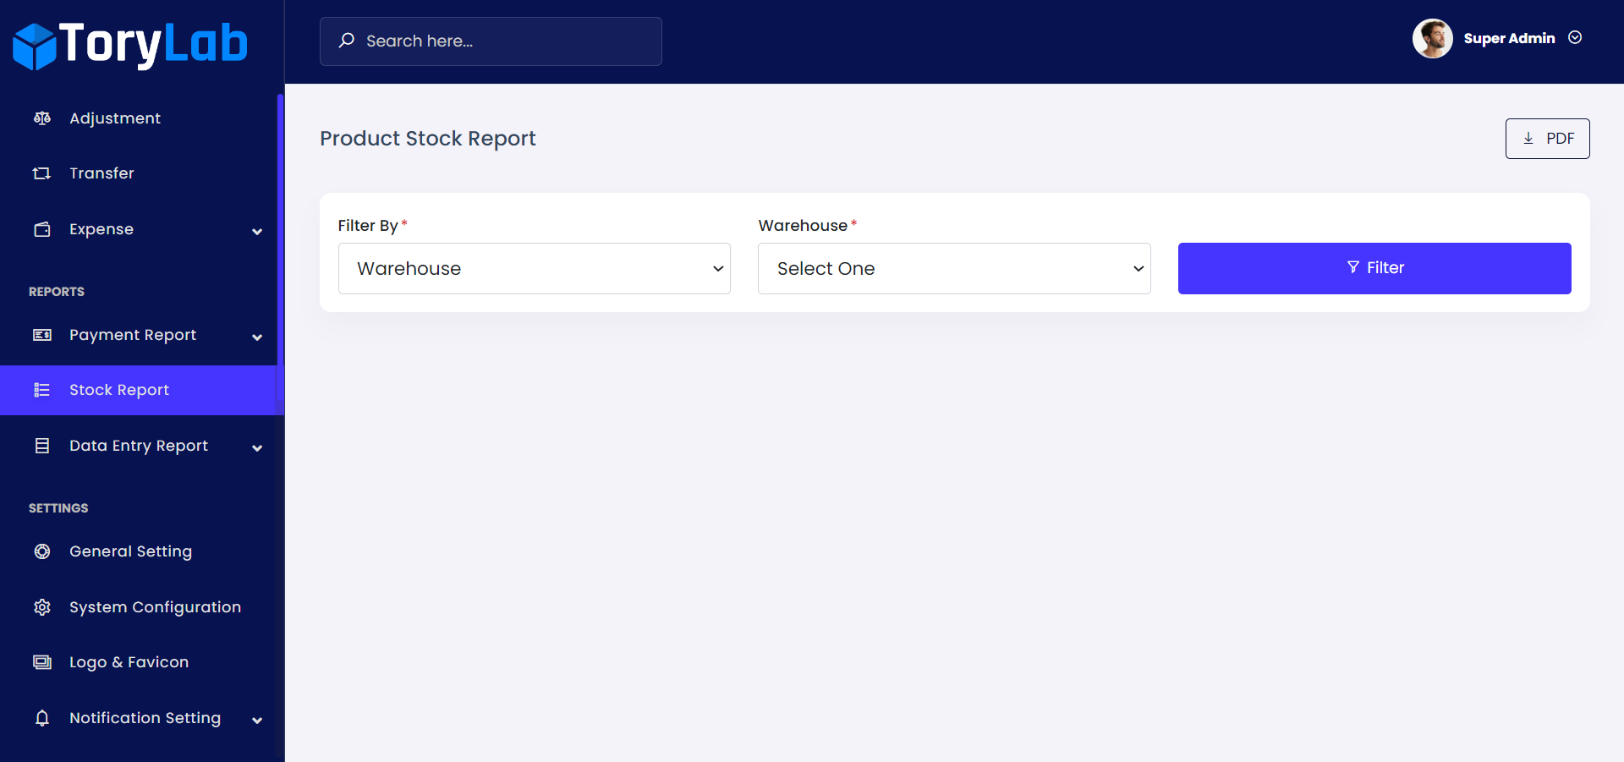This screenshot has height=762, width=1624.
Task: Open the Warehouse Select One dropdown
Action: click(954, 268)
